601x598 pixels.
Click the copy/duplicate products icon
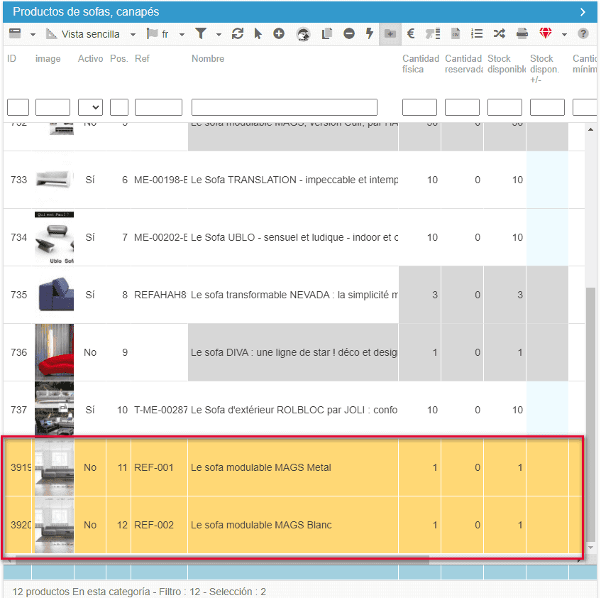[326, 33]
